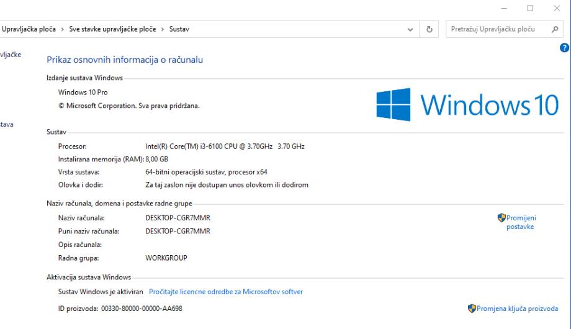Click the Microsoft Corporation copyright text

coord(129,106)
